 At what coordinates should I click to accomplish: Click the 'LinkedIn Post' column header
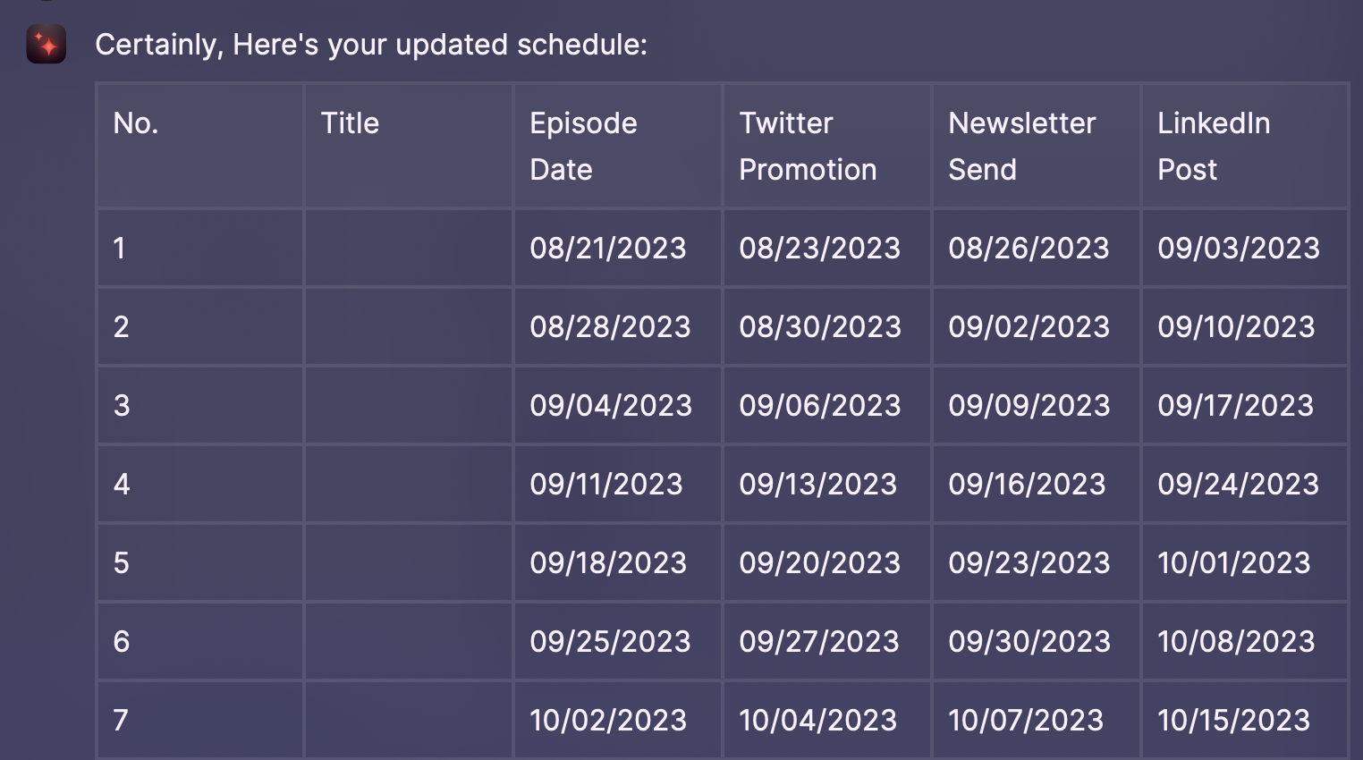click(1214, 146)
